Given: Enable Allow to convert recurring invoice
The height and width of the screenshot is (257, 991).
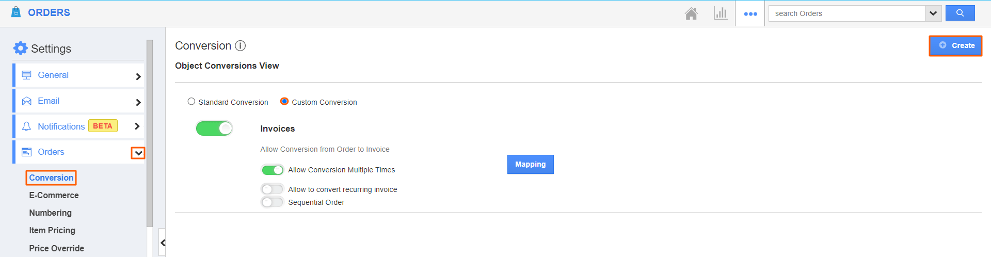Looking at the screenshot, I should 272,189.
